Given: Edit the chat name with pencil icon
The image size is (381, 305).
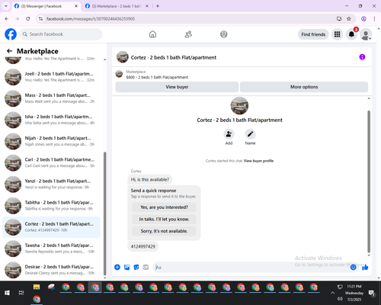Looking at the screenshot, I should 250,134.
